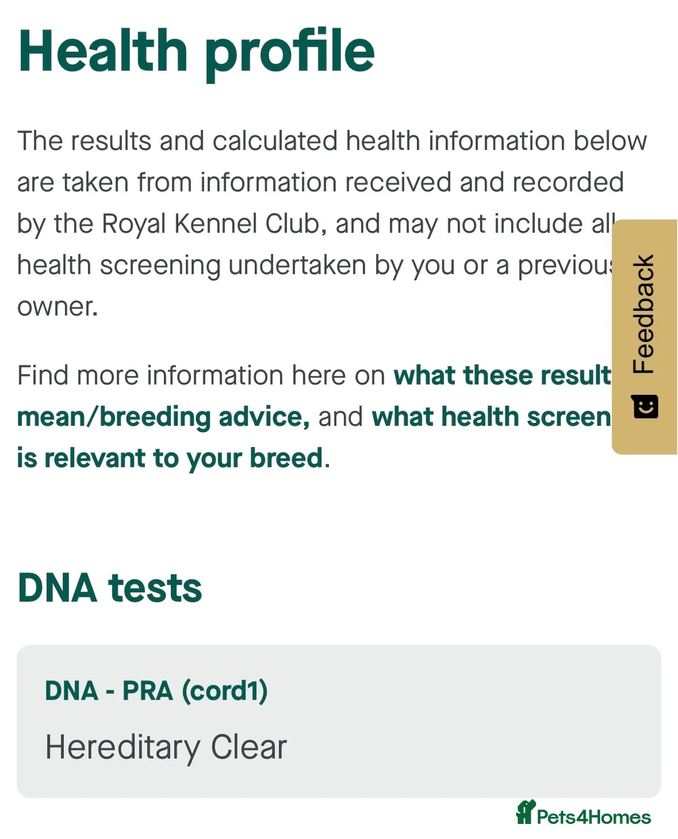
Task: Click the 'DNA - PRA (cord1)' title
Action: click(x=156, y=691)
